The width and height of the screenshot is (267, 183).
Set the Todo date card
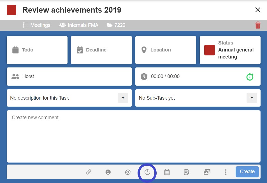pos(37,50)
